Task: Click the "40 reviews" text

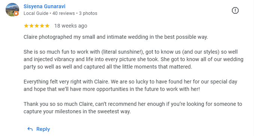Action: pos(64,13)
